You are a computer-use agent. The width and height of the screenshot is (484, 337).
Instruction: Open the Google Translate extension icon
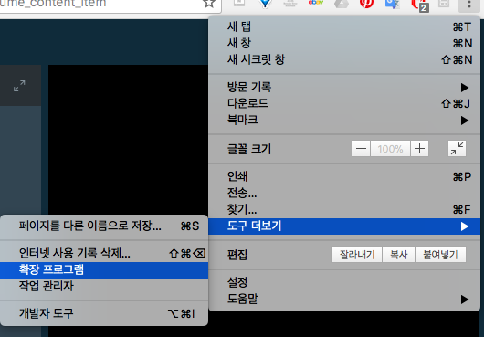[392, 4]
